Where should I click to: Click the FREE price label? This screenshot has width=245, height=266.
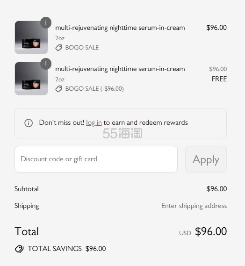click(219, 79)
